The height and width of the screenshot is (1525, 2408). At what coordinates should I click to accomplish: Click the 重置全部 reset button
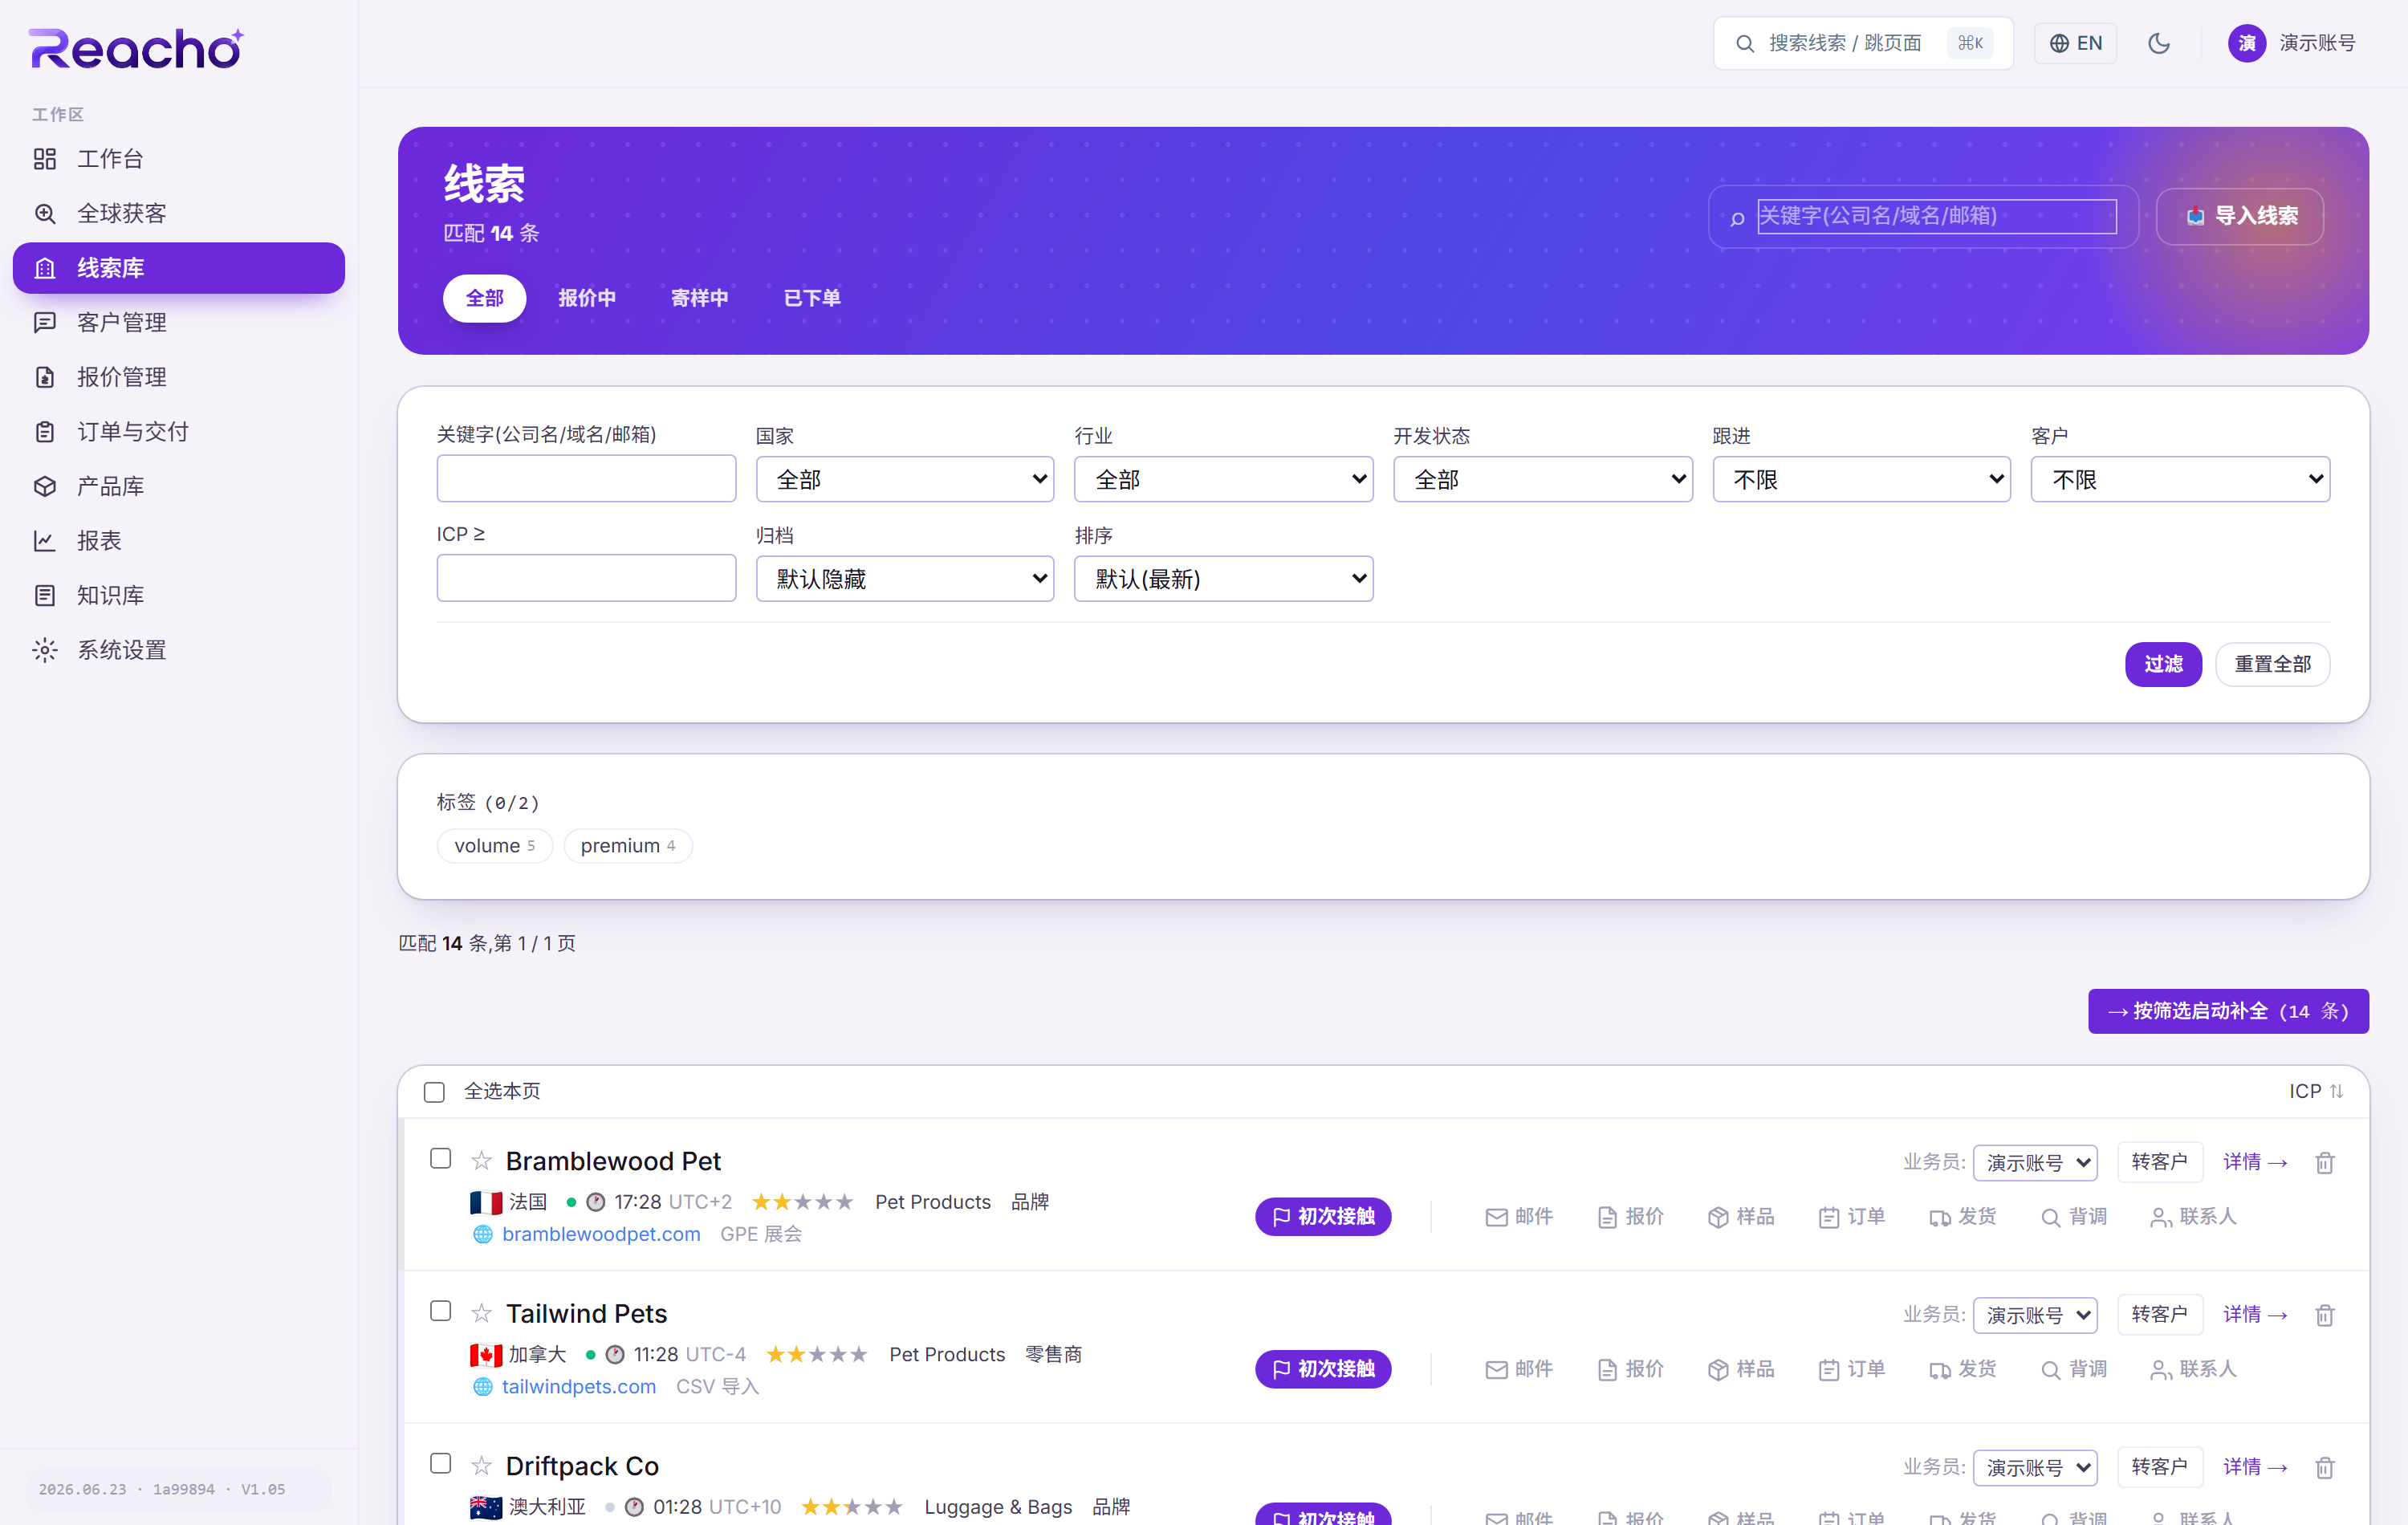2272,664
